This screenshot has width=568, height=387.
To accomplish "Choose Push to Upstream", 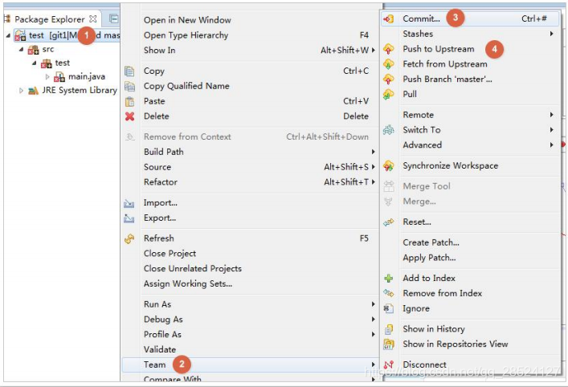I will coord(470,49).
